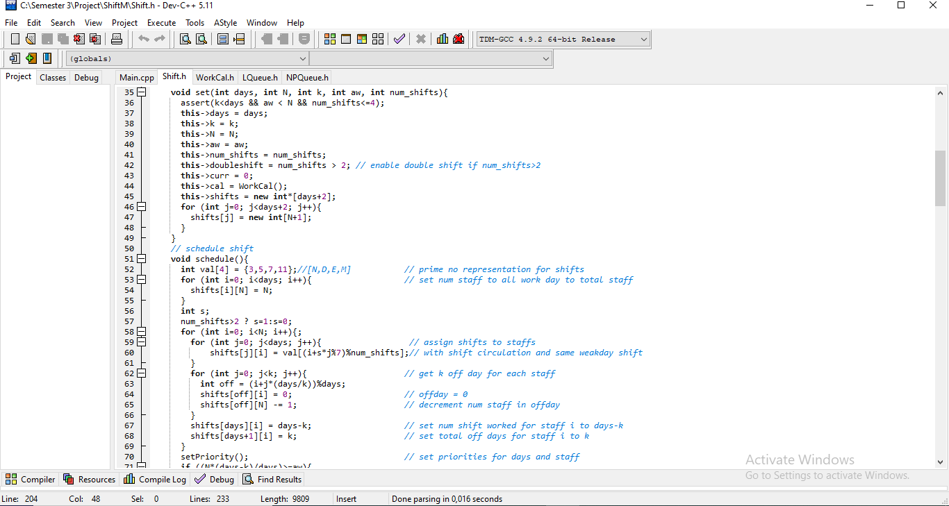Switch to the Main.cpp tab

pos(137,78)
